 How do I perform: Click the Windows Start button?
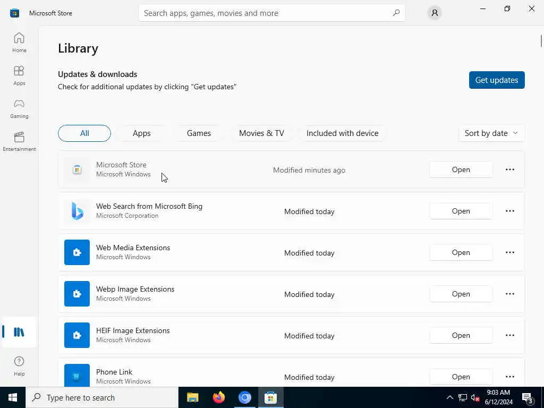click(13, 397)
